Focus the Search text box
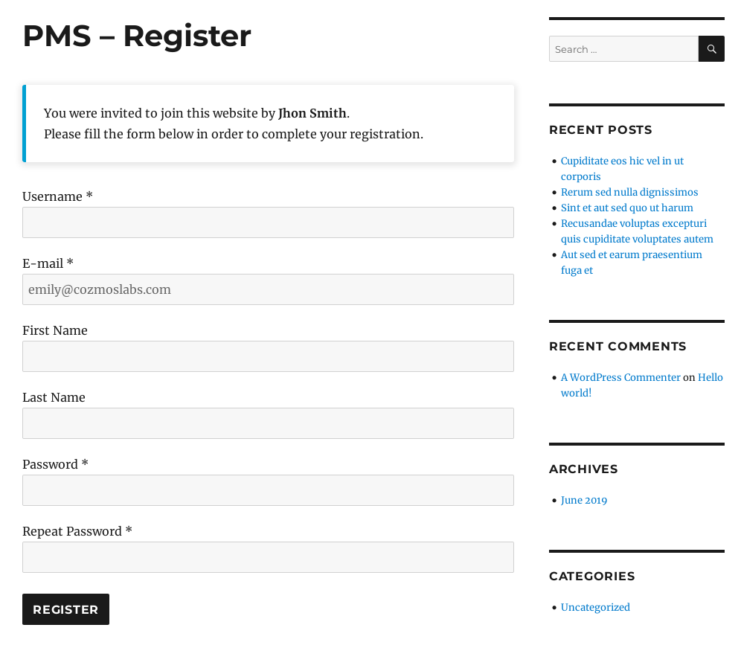The image size is (741, 645). 623,48
